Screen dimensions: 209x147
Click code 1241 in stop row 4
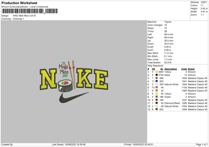(184, 81)
